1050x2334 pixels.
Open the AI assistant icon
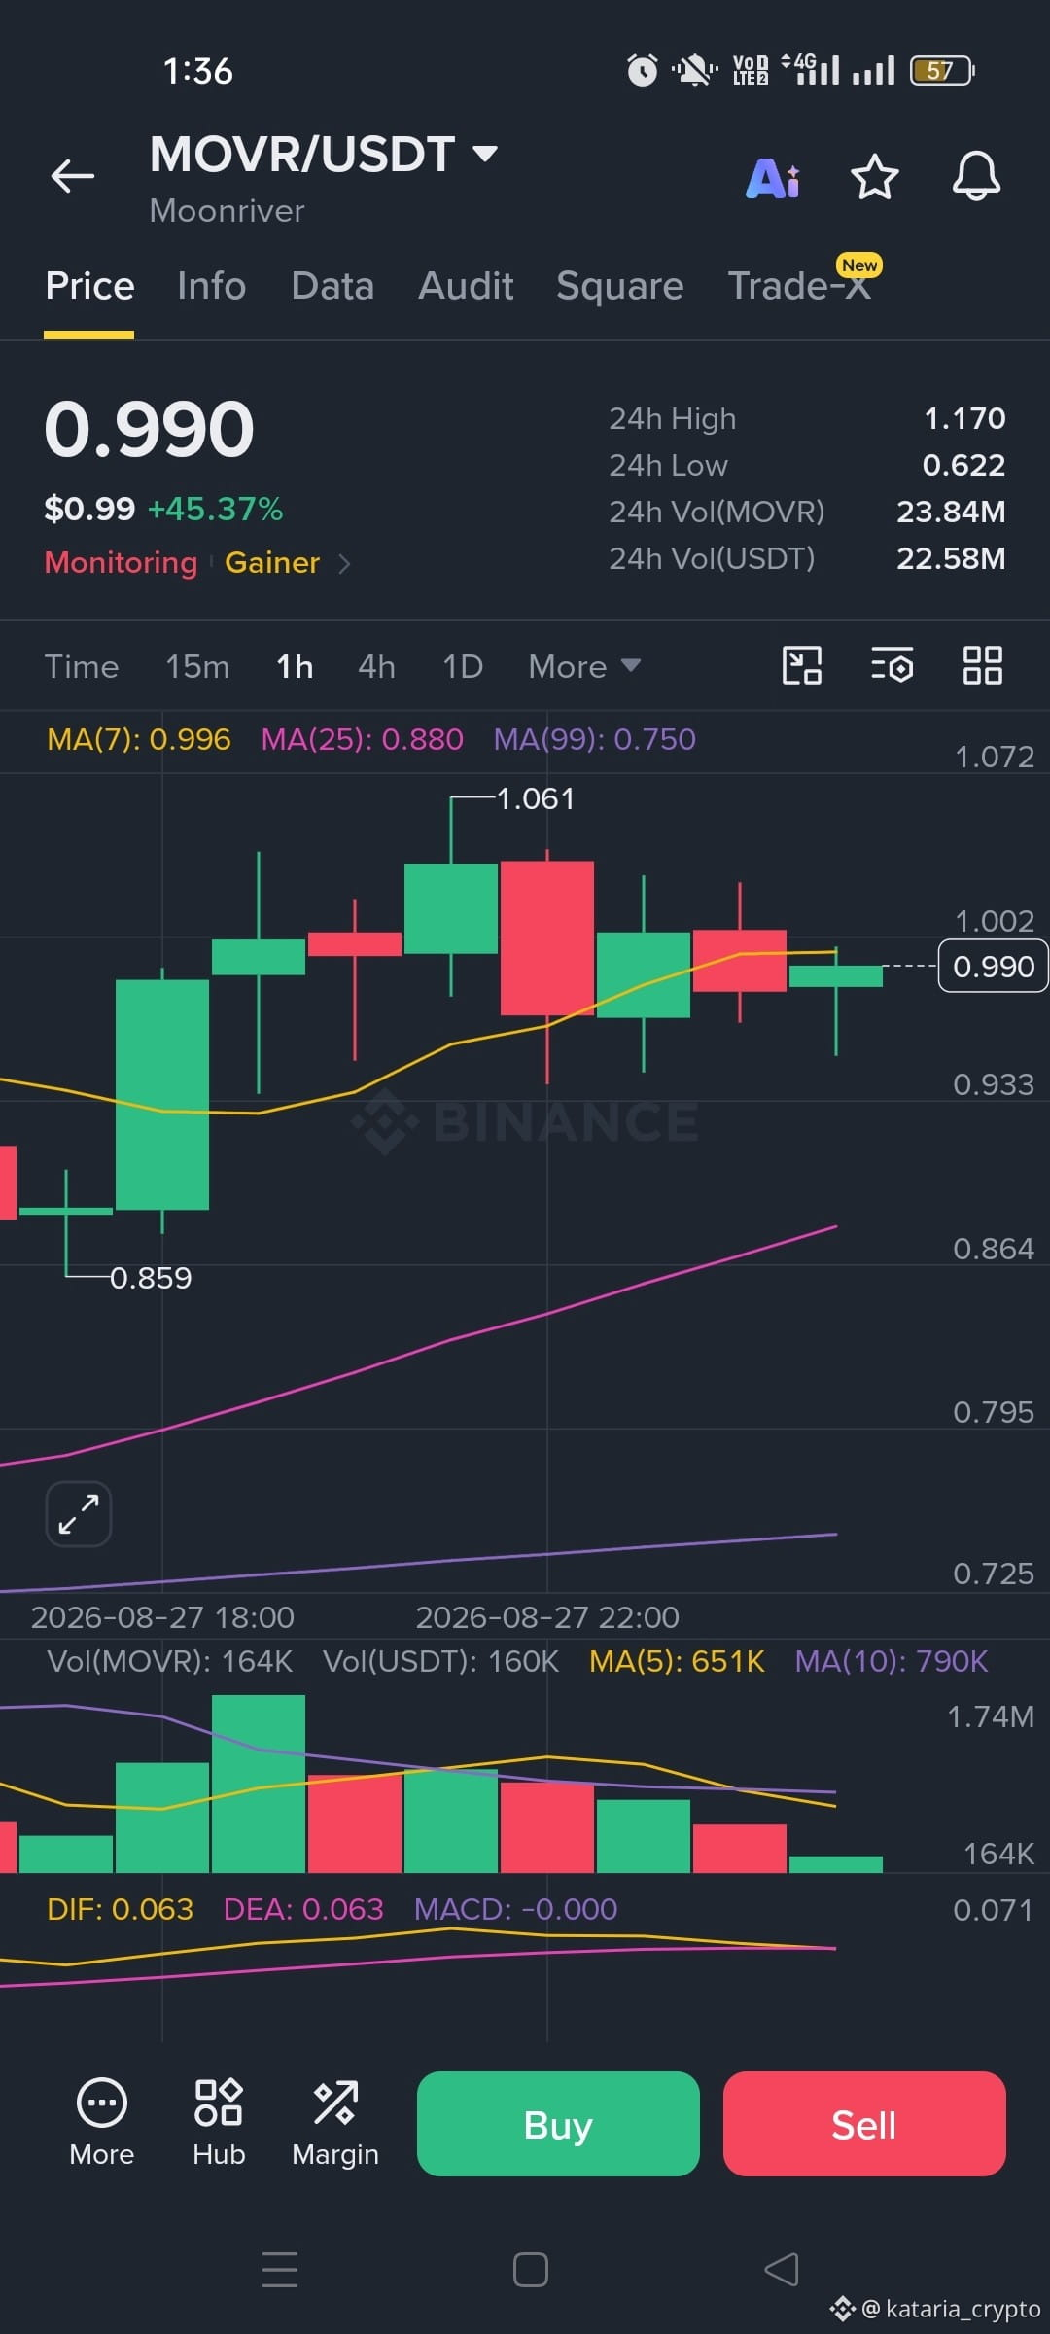(x=773, y=178)
